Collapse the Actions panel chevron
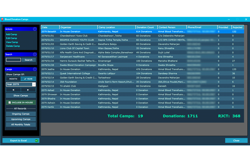This screenshot has height=162, width=250. [35, 29]
